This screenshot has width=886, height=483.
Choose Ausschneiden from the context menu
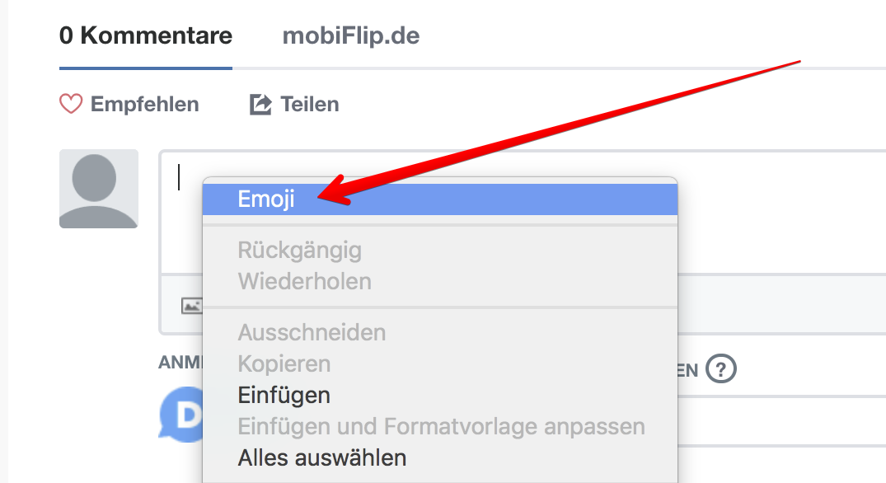click(312, 333)
